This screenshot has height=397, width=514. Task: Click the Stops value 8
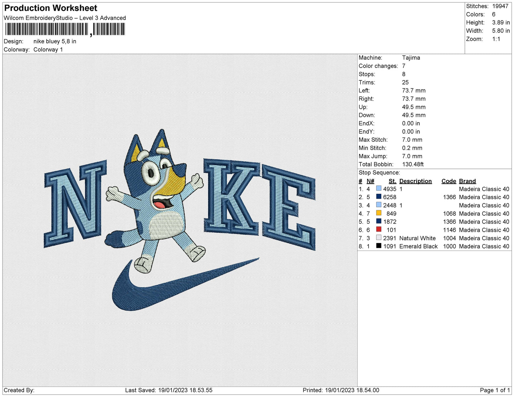(x=404, y=74)
